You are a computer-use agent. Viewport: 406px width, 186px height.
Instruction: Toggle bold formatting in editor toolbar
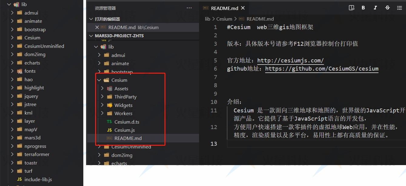pyautogui.click(x=363, y=8)
